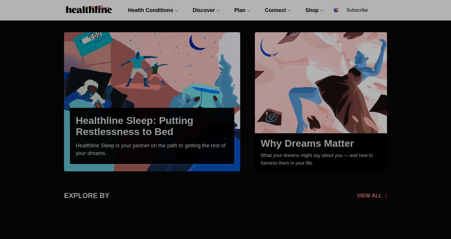This screenshot has height=239, width=451.
Task: Open the Discover menu
Action: click(x=204, y=10)
